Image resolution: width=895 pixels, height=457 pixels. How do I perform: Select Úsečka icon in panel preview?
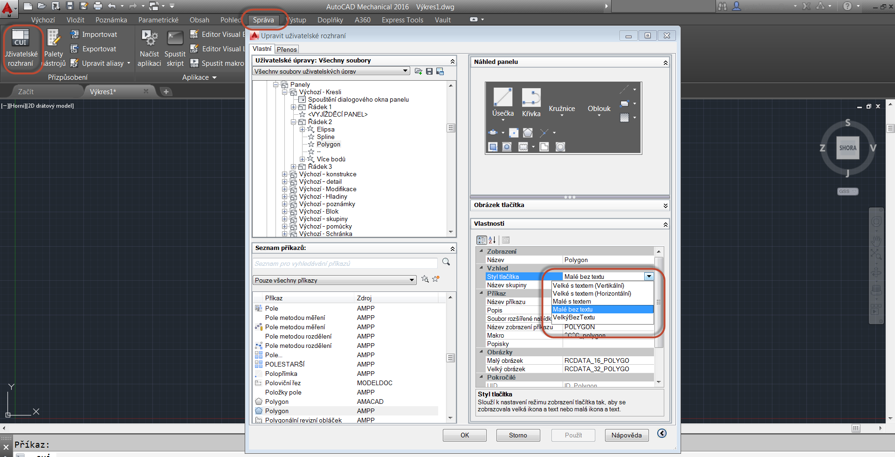503,98
